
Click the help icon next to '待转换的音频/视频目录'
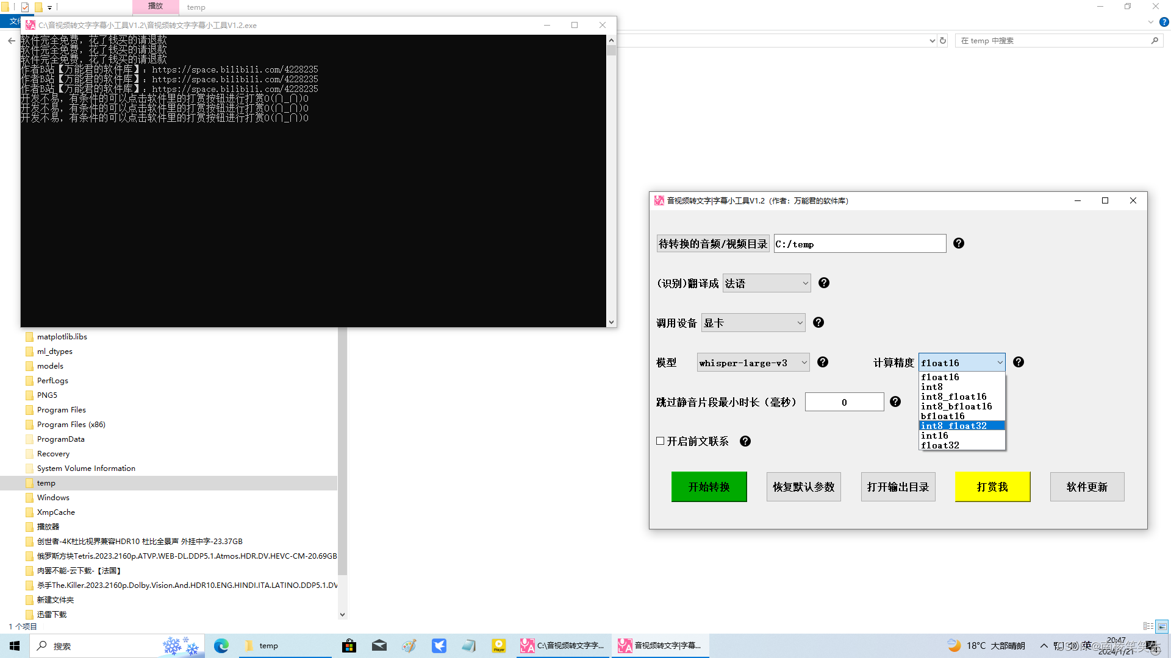pos(959,244)
